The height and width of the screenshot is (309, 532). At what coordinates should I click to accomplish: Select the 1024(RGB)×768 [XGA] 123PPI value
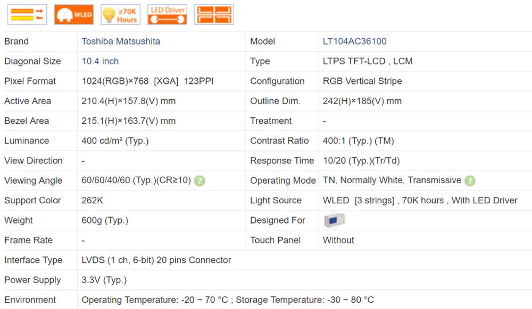coord(147,81)
